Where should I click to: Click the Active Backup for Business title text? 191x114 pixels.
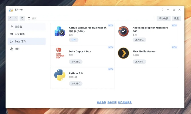click(88, 30)
